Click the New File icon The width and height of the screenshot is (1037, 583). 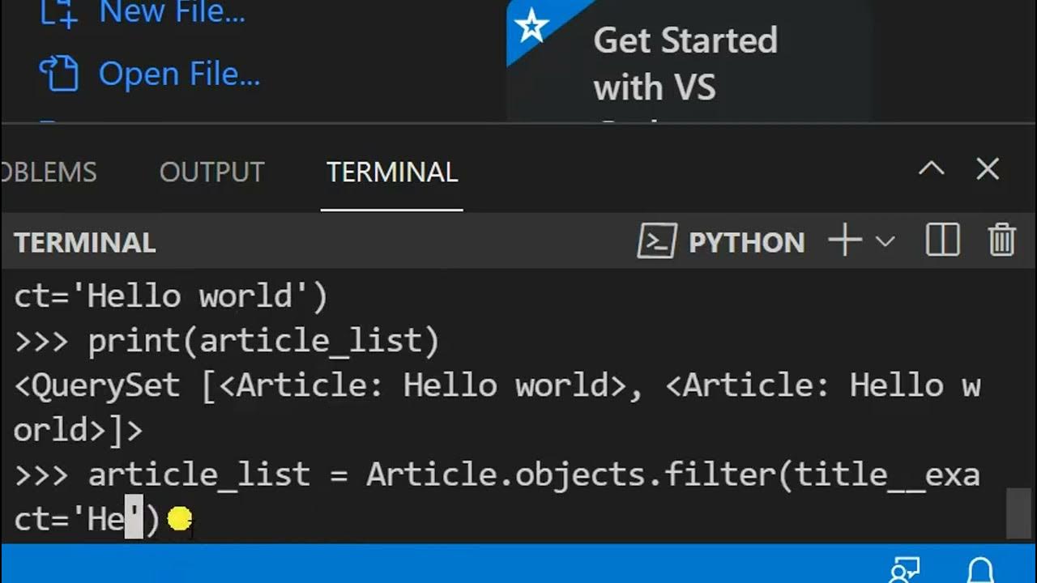(58, 13)
